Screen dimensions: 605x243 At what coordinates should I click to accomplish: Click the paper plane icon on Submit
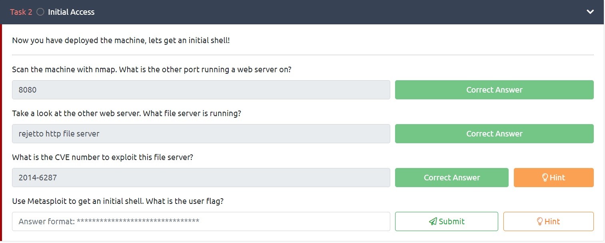[433, 221]
